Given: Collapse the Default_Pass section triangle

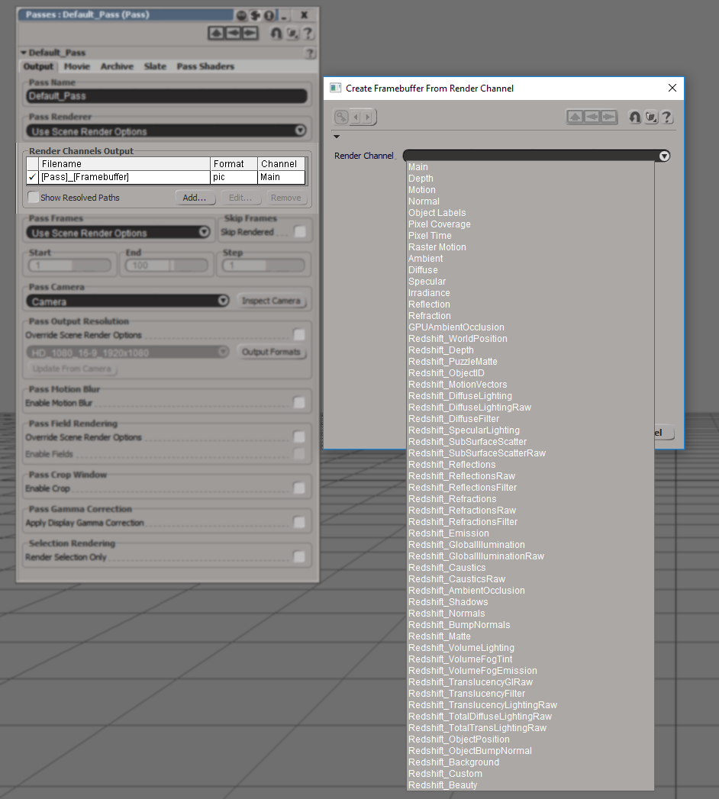Looking at the screenshot, I should pyautogui.click(x=24, y=53).
